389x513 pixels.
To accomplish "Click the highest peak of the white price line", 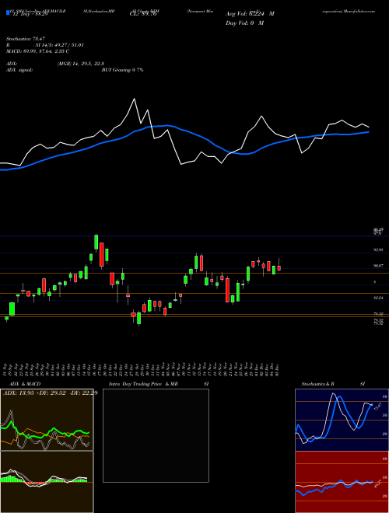I will [x=134, y=99].
